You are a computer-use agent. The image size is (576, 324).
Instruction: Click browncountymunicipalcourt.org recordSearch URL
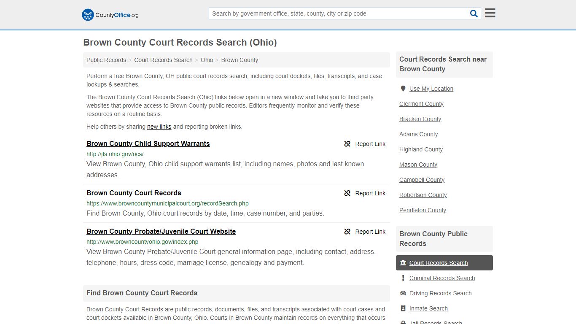click(x=167, y=203)
